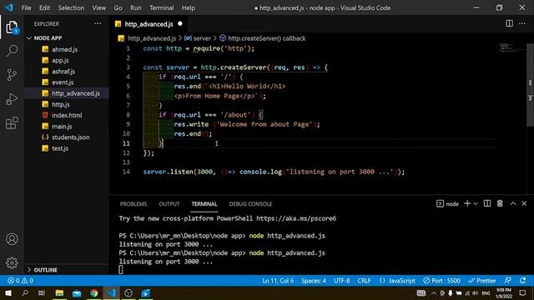The image size is (534, 300).
Task: Open editor More Actions ellipsis
Action: click(x=522, y=23)
